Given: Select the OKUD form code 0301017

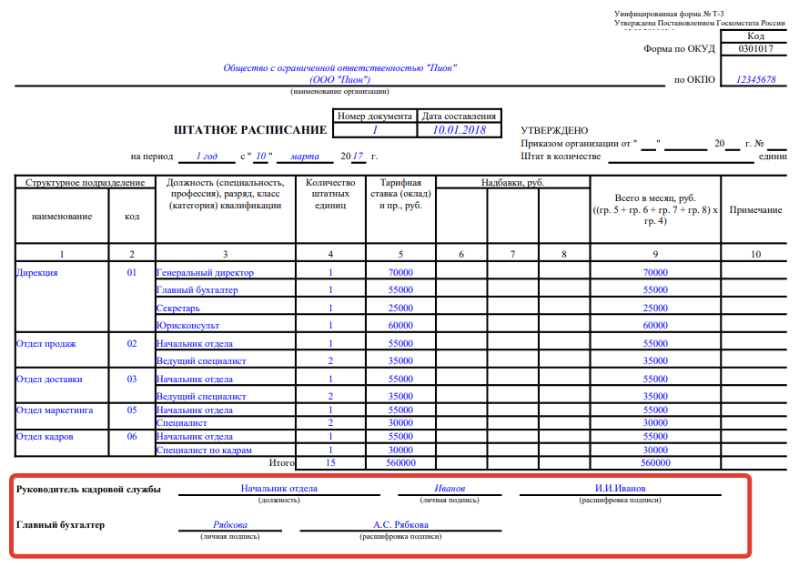Looking at the screenshot, I should (755, 49).
